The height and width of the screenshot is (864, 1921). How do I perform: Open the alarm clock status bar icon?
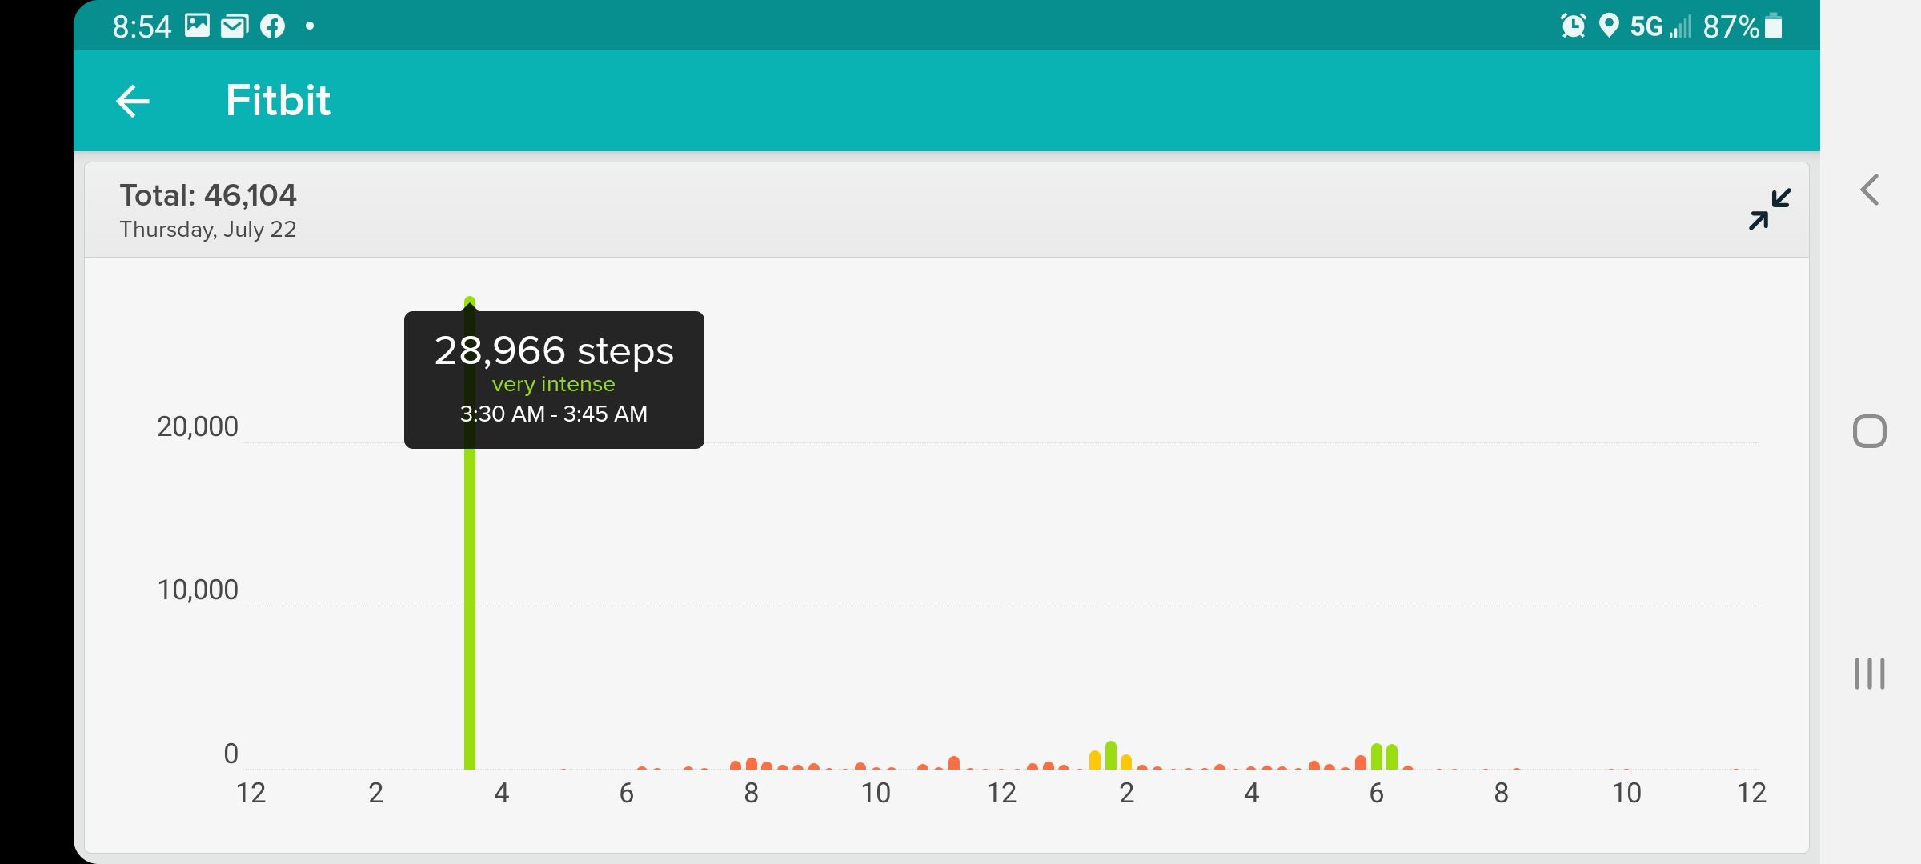(1573, 26)
